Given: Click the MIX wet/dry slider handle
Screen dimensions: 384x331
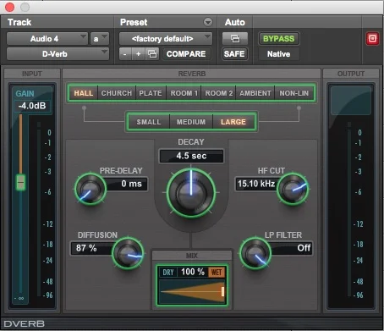Looking at the screenshot, I should (x=222, y=291).
